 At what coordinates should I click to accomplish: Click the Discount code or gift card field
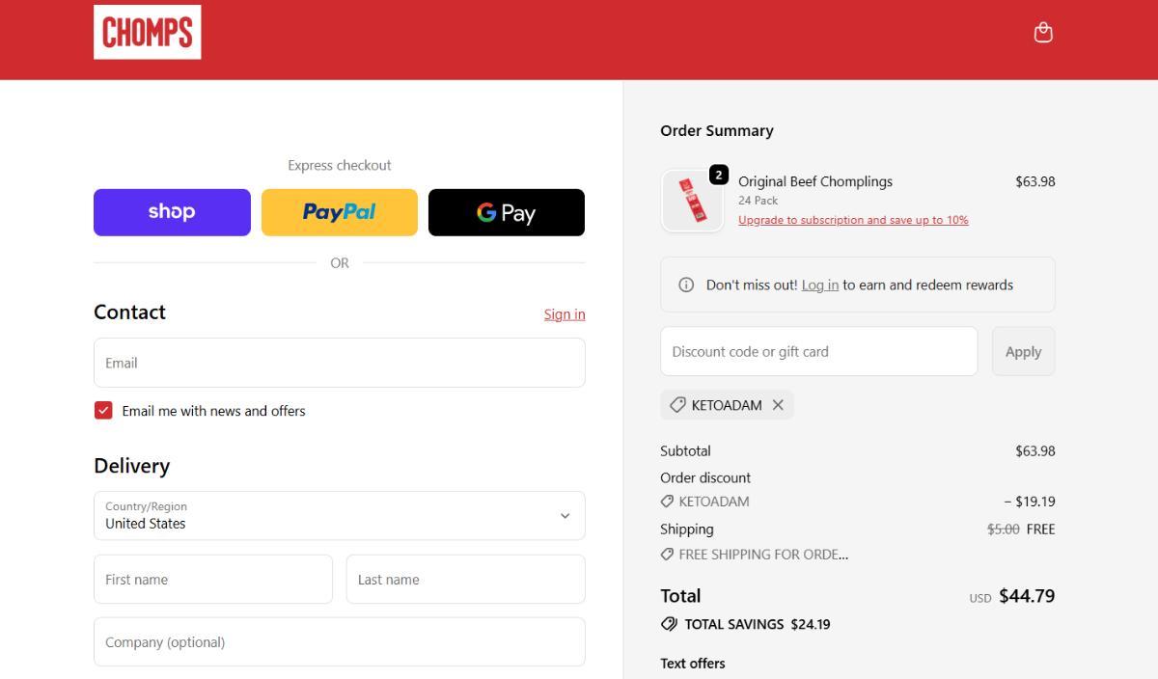[818, 351]
